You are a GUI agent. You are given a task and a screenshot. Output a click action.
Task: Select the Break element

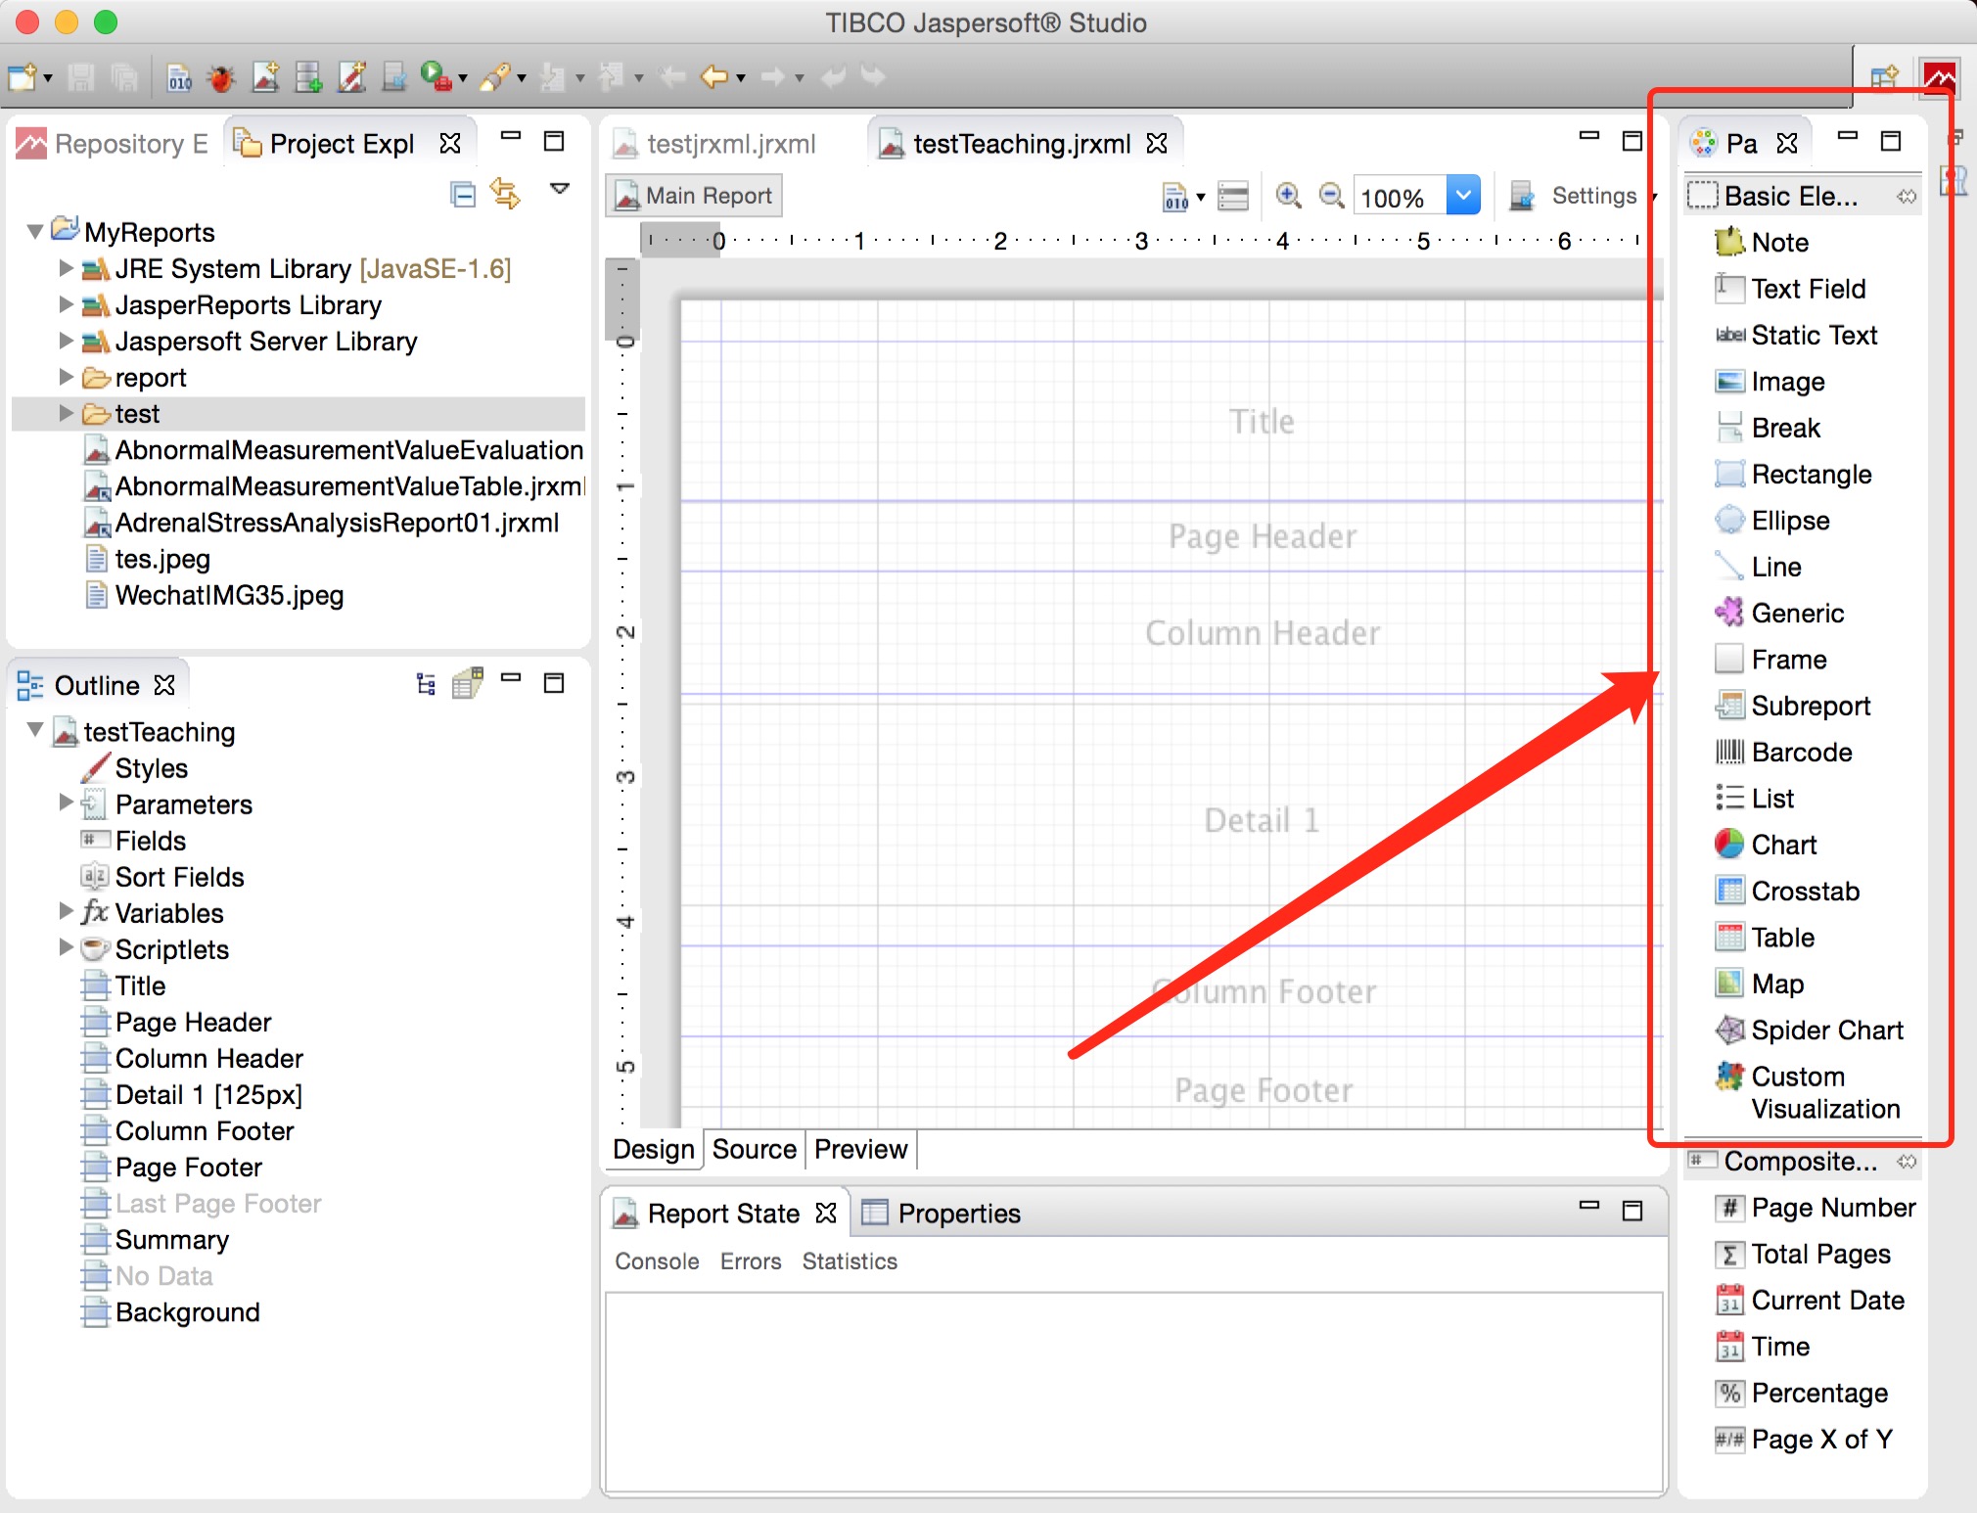(1768, 428)
